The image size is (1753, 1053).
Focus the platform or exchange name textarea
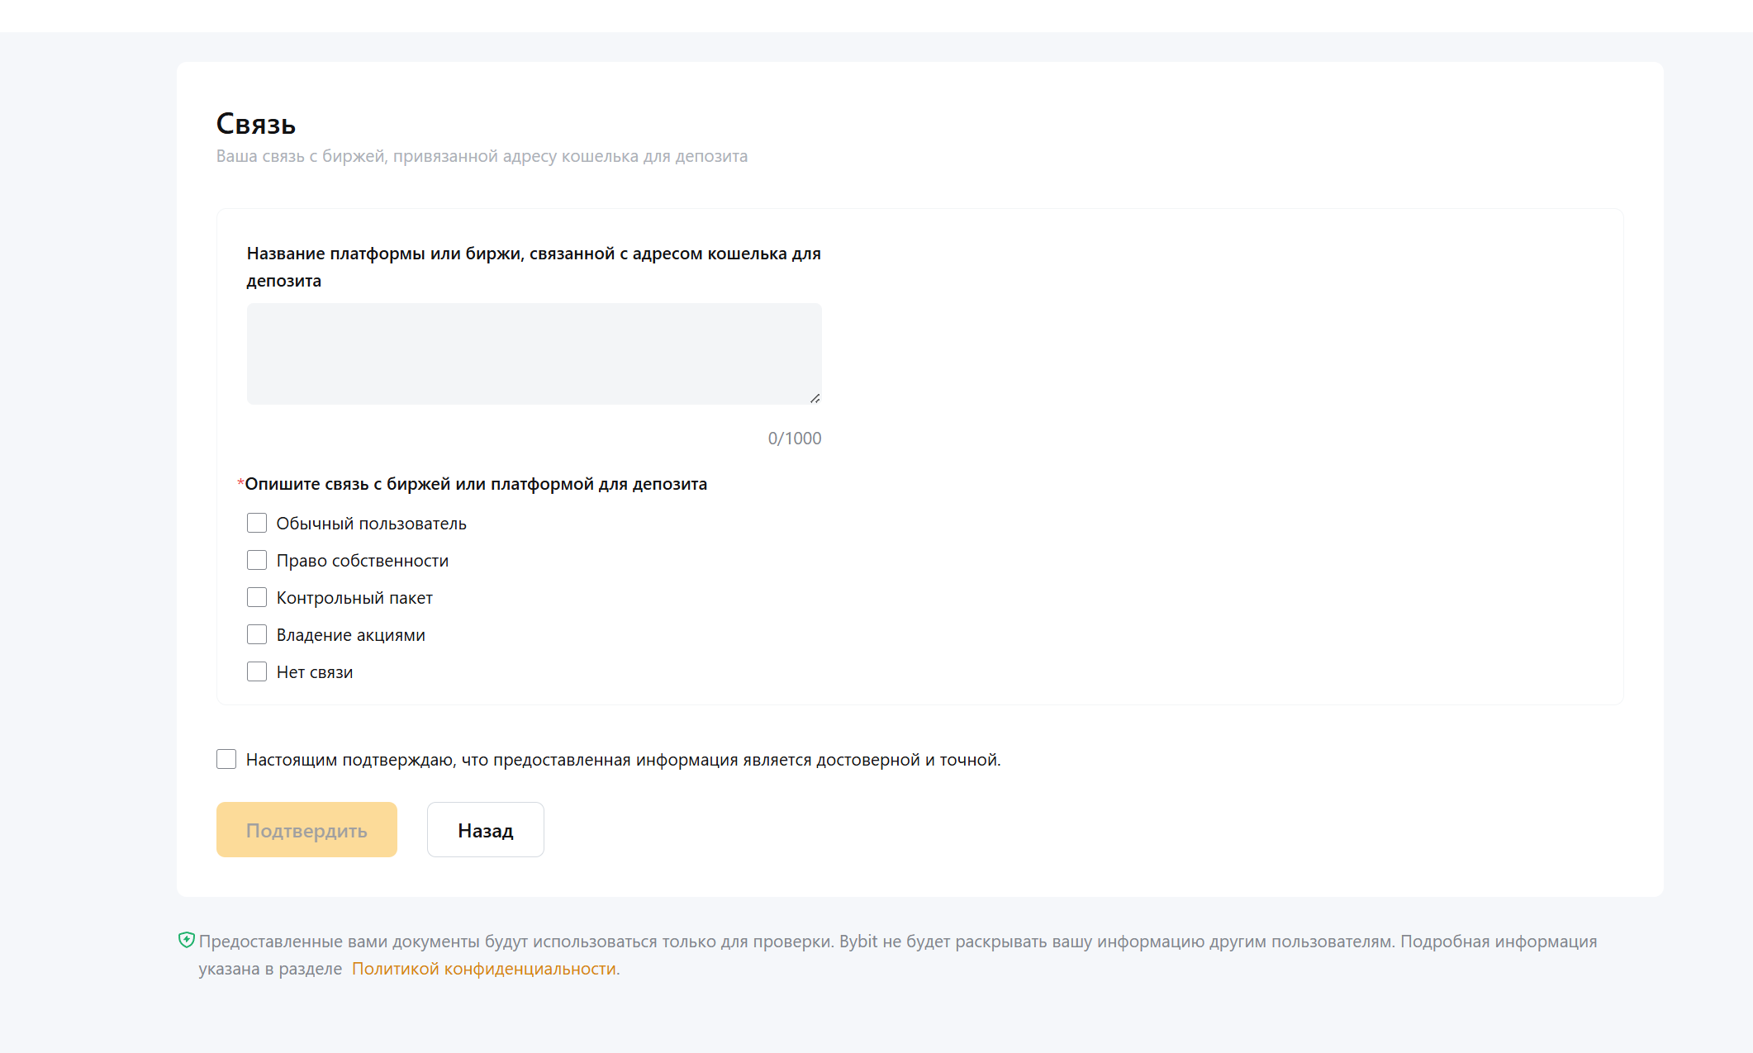coord(534,353)
